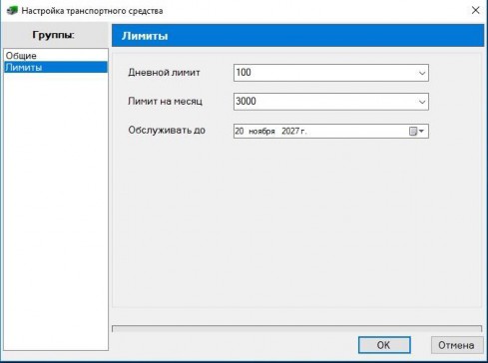Open the Лимит на месяц dropdown arrow
Screen dimensions: 488x363
[x=422, y=102]
